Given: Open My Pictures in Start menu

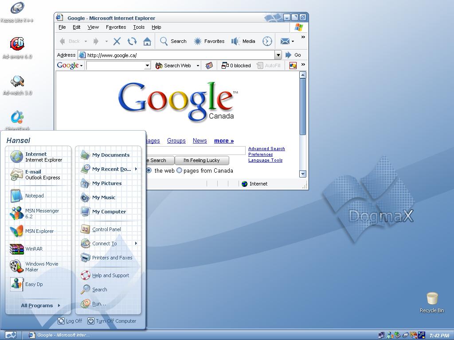Looking at the screenshot, I should point(109,183).
